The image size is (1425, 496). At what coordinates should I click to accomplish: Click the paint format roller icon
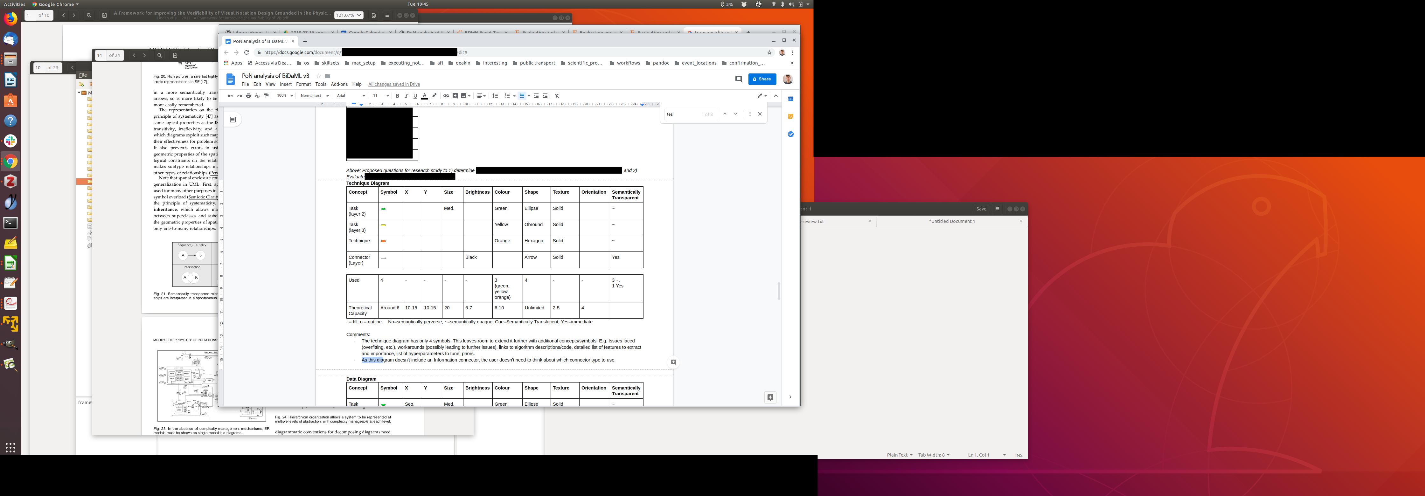coord(266,96)
